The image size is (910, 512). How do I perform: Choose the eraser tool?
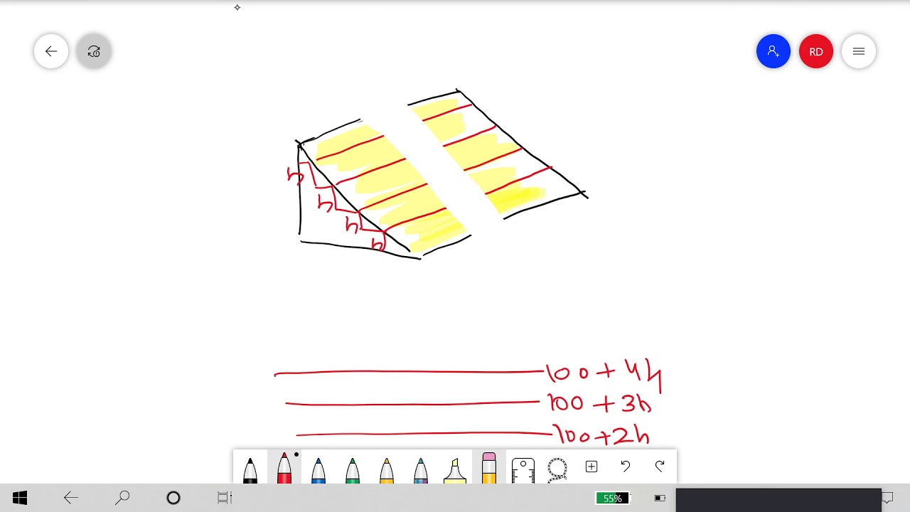489,468
